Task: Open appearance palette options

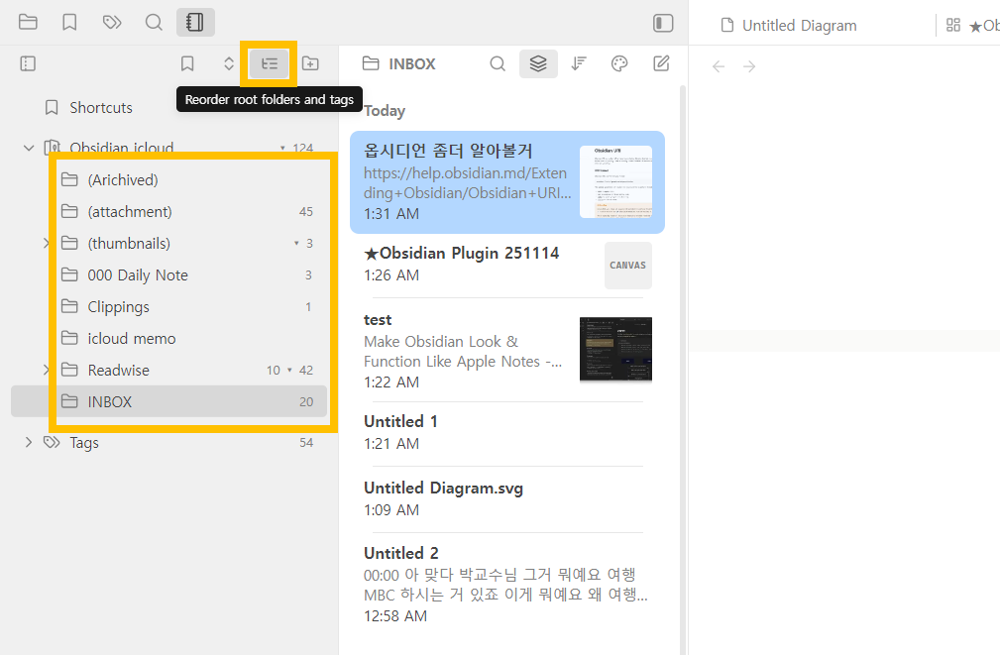Action: (619, 63)
